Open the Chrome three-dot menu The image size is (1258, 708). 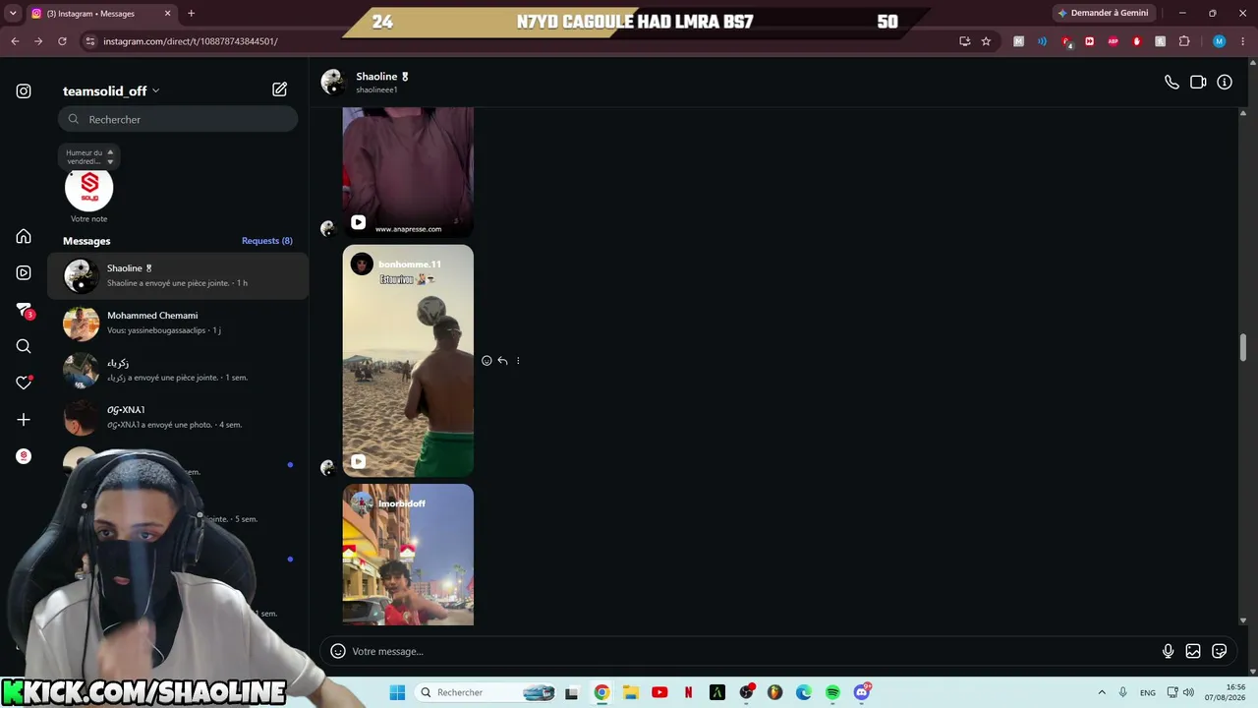tap(1242, 41)
